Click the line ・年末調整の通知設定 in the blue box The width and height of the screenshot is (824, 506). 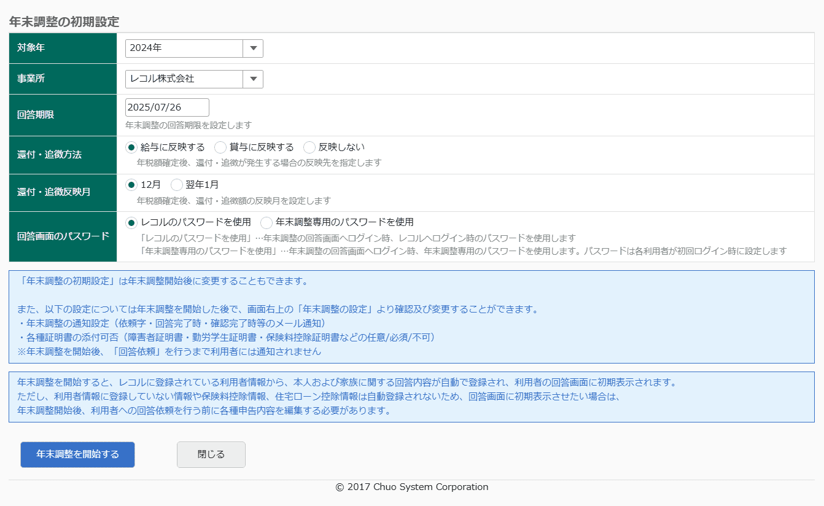(x=174, y=324)
